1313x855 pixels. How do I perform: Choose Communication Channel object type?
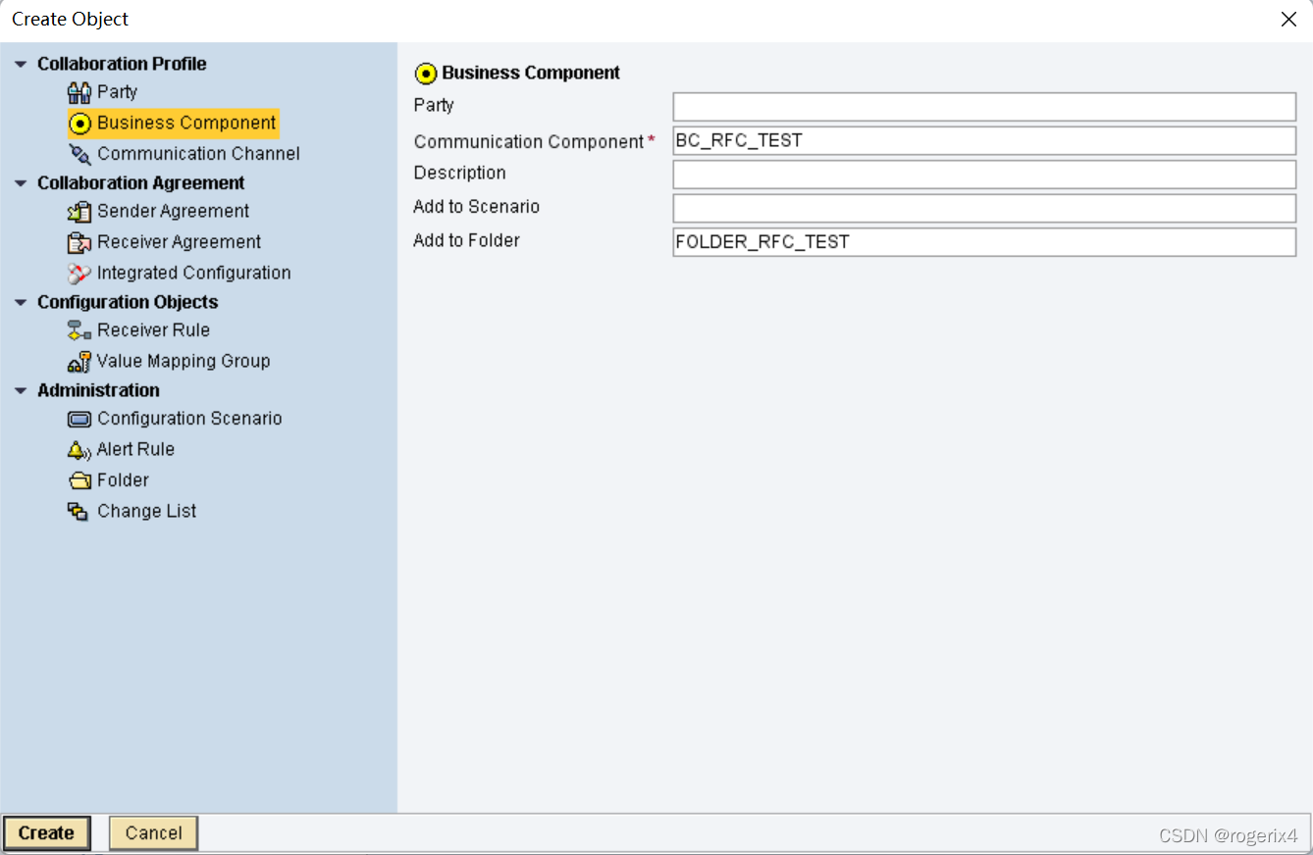[198, 153]
